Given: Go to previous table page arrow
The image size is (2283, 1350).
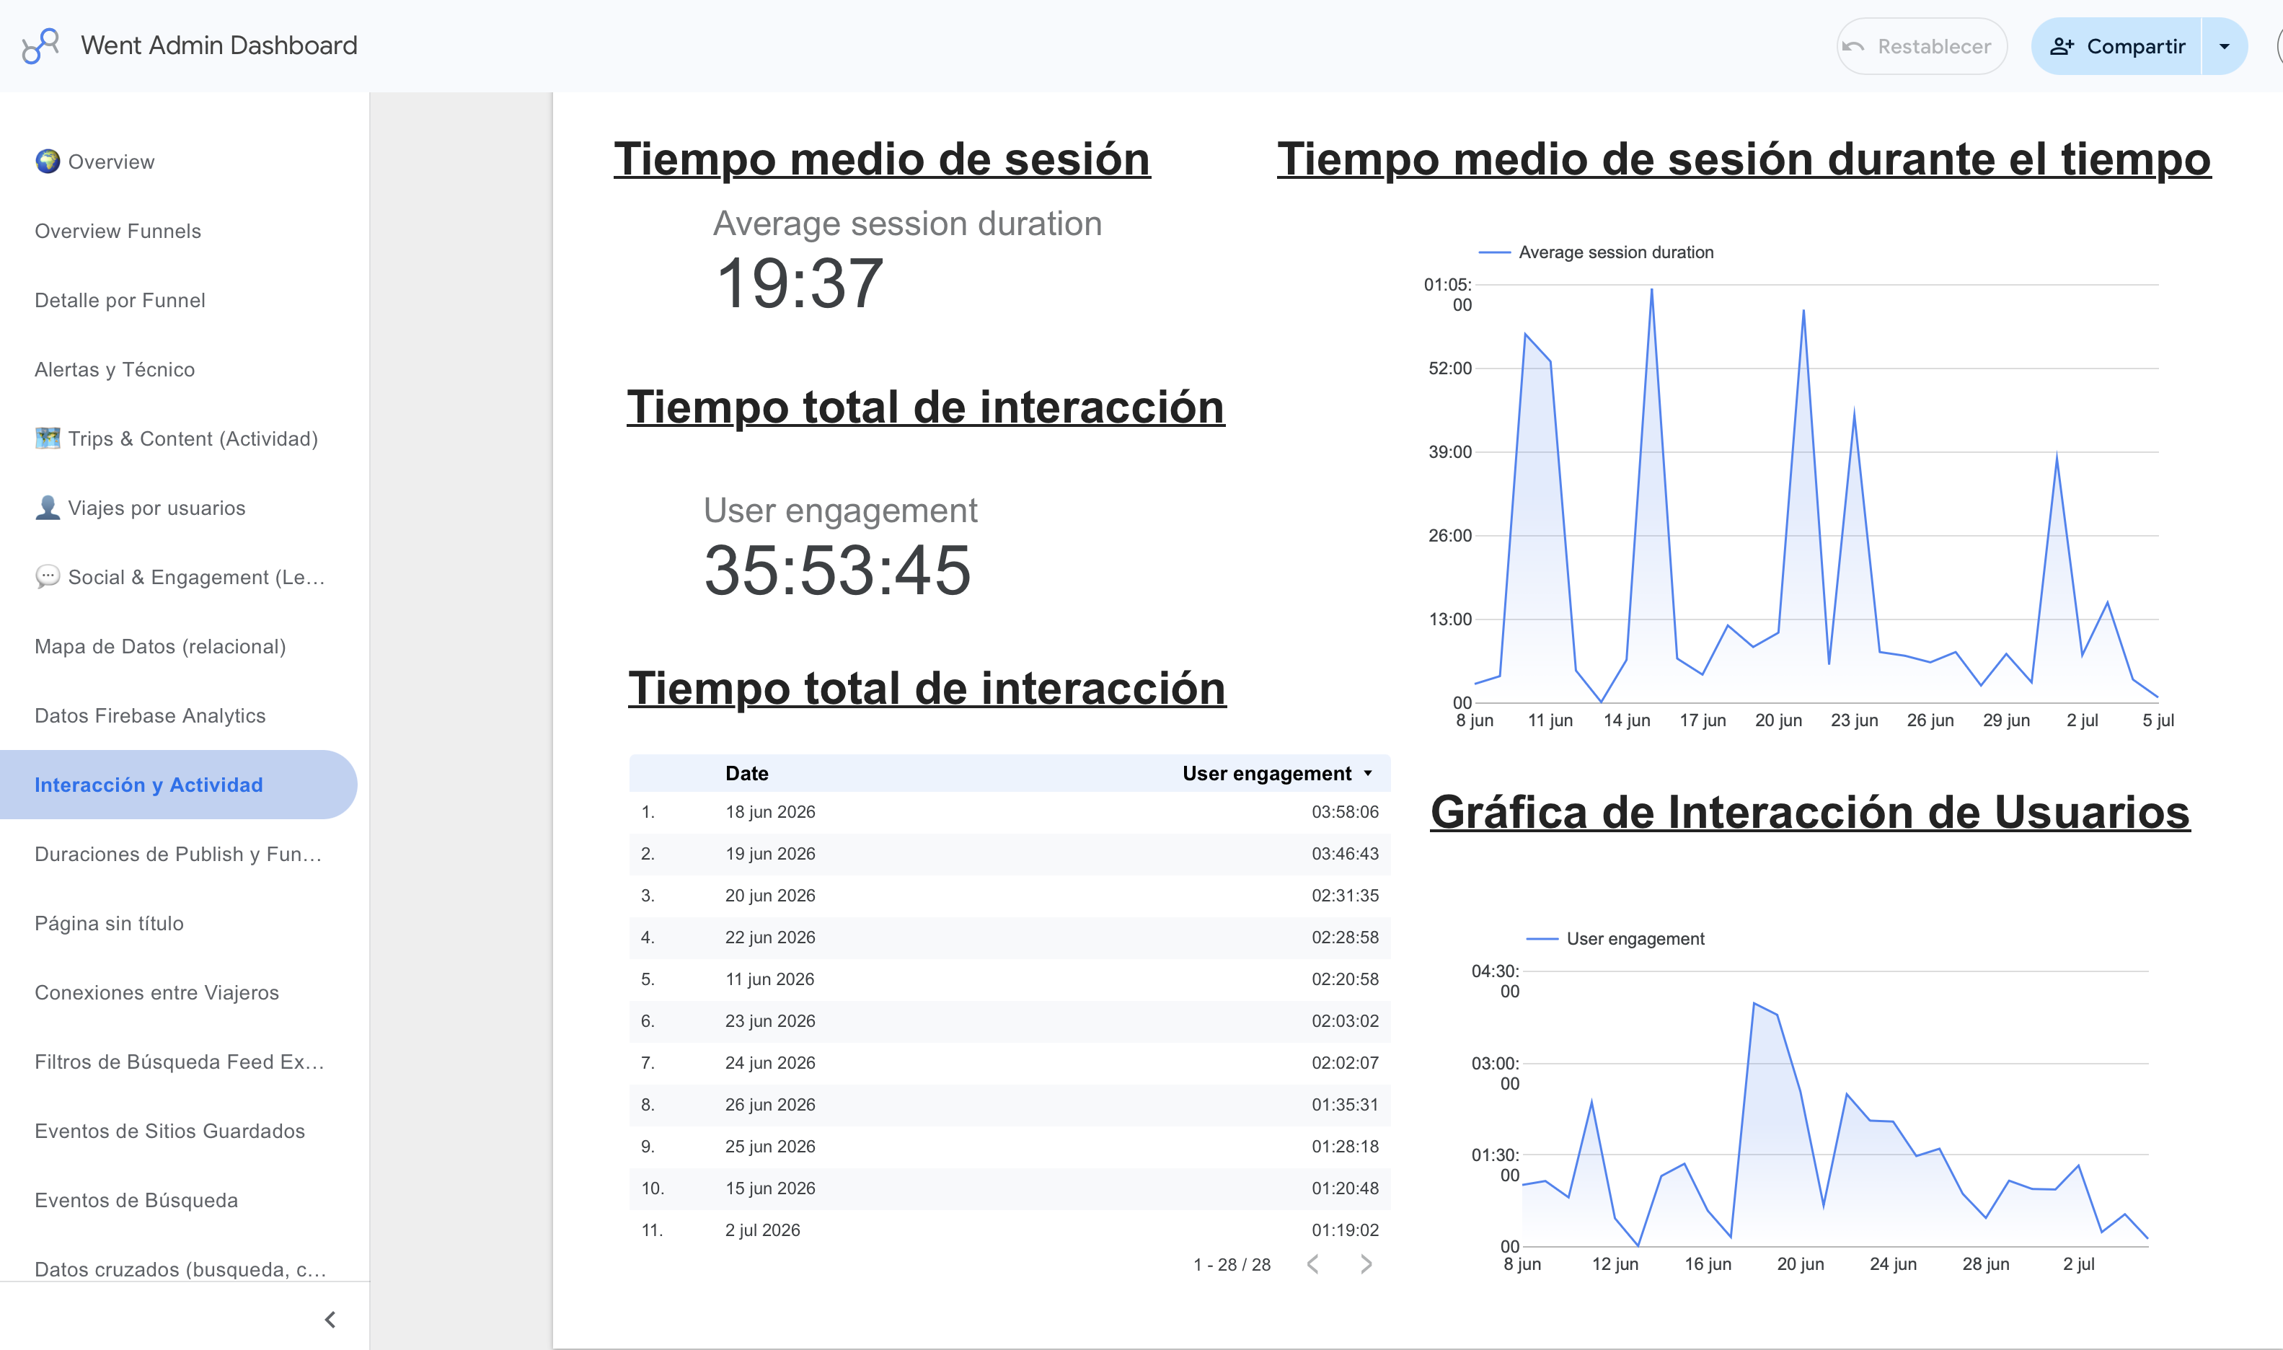Looking at the screenshot, I should (x=1312, y=1263).
